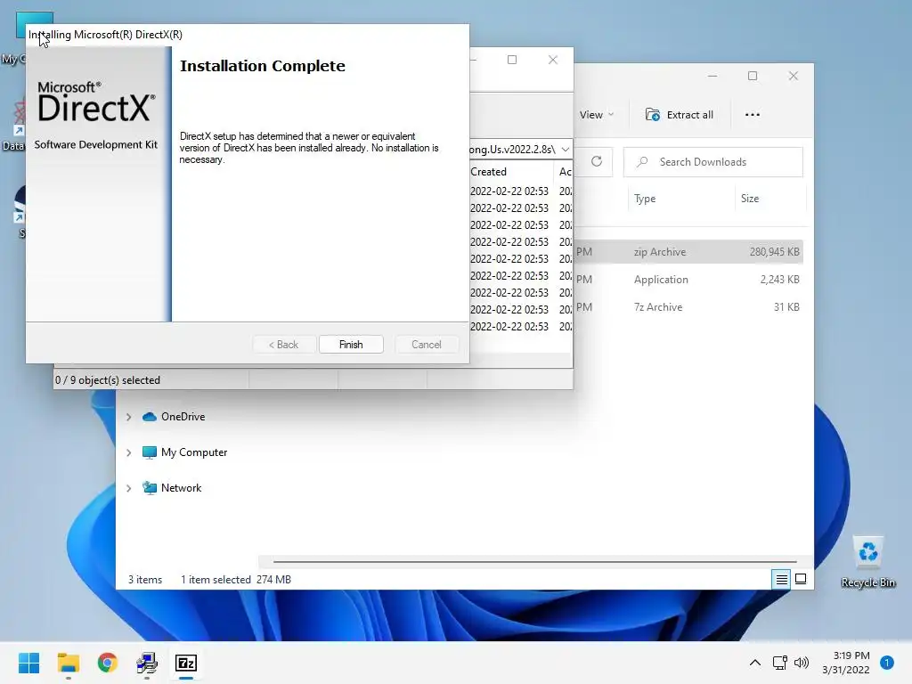
Task: Switch to details view layout icon
Action: (x=781, y=579)
